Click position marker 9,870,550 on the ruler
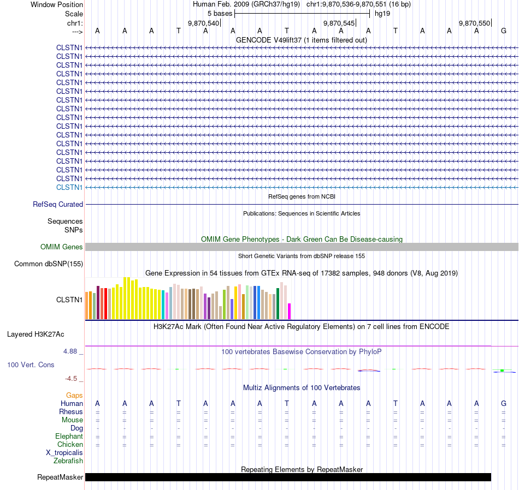 click(474, 23)
